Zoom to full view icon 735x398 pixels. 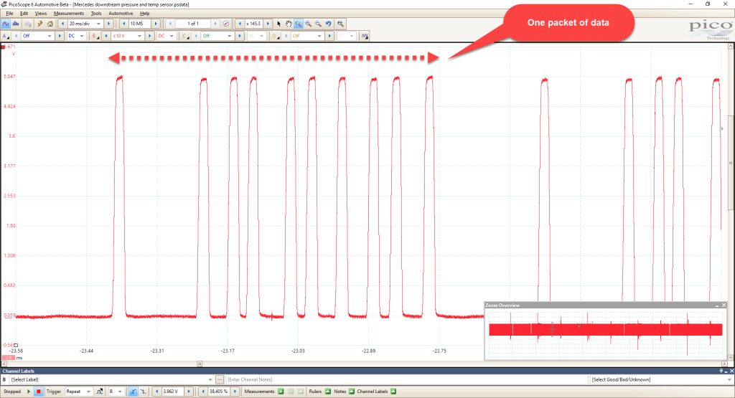pos(341,24)
